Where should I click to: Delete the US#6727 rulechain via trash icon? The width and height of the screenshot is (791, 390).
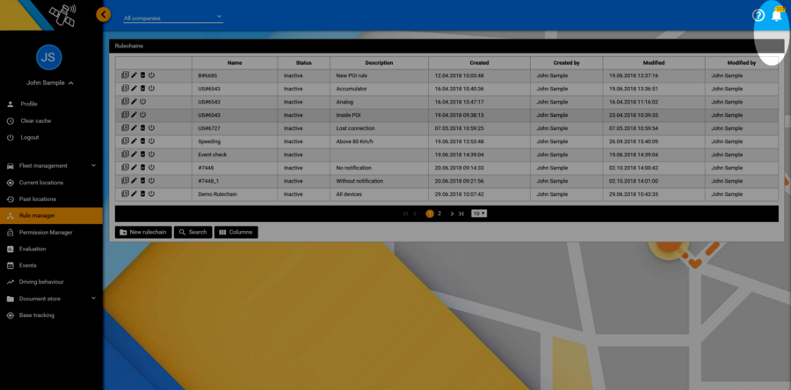tap(143, 128)
